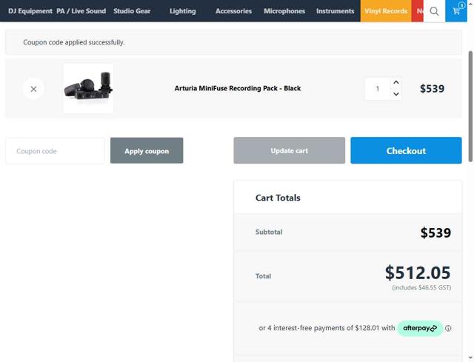The image size is (474, 362).
Task: Open the Arturia MiniFuse product thumbnail
Action: (89, 89)
